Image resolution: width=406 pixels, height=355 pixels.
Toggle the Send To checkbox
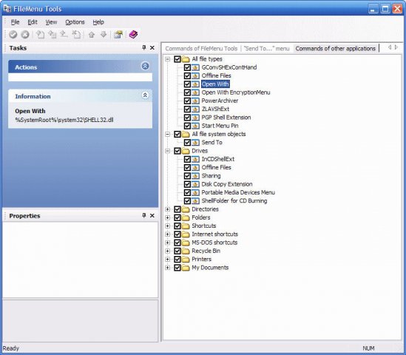tap(187, 143)
